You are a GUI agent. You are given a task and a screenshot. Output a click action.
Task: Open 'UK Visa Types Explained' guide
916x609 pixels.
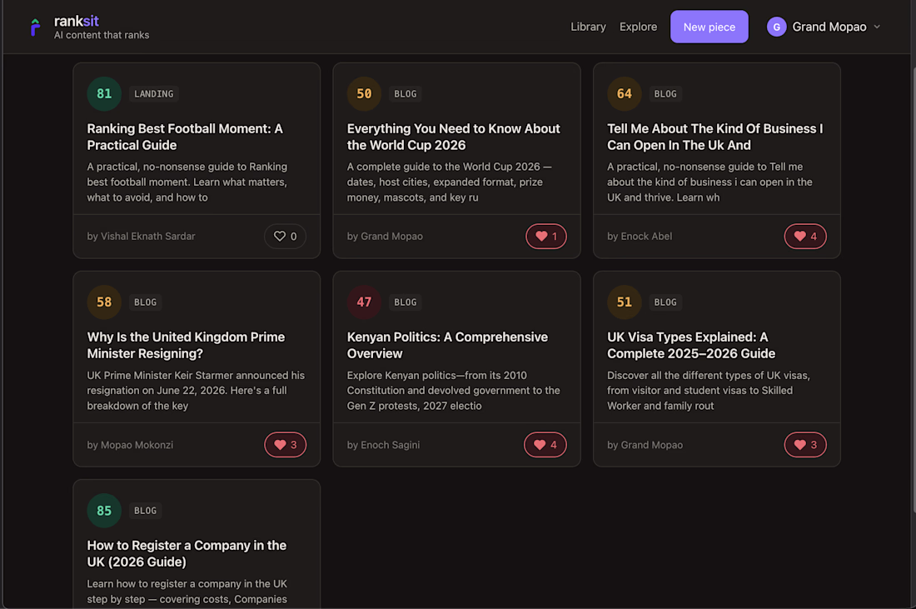[691, 346]
